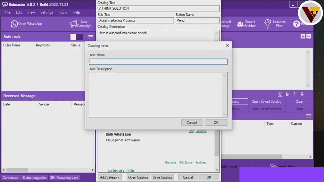Click the Bulk whatsapp catalog item text
324x182 pixels.
[x=118, y=134]
